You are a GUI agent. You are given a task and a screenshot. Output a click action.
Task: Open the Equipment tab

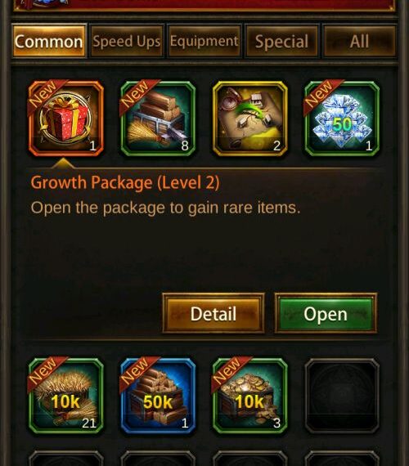tap(204, 41)
